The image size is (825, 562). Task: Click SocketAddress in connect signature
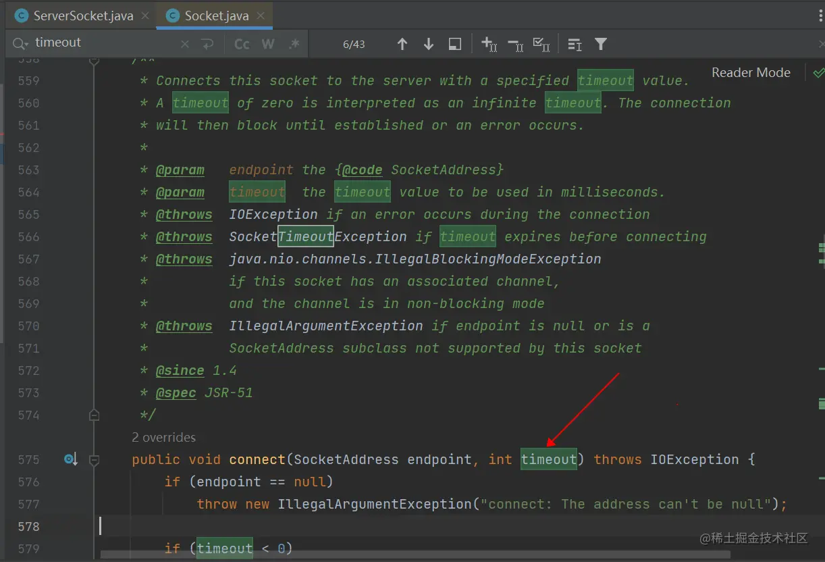tap(346, 459)
